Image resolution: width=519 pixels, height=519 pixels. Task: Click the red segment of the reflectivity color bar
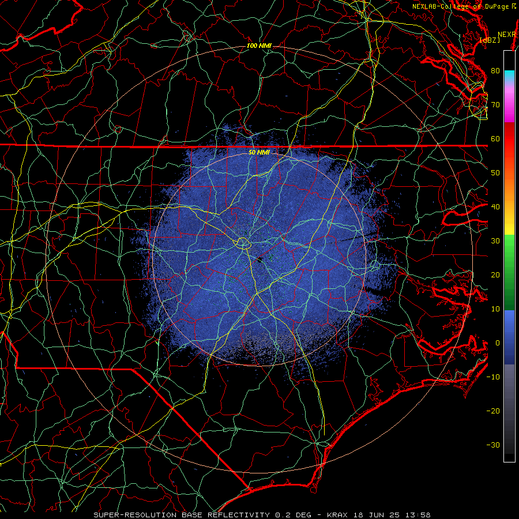tap(509, 138)
